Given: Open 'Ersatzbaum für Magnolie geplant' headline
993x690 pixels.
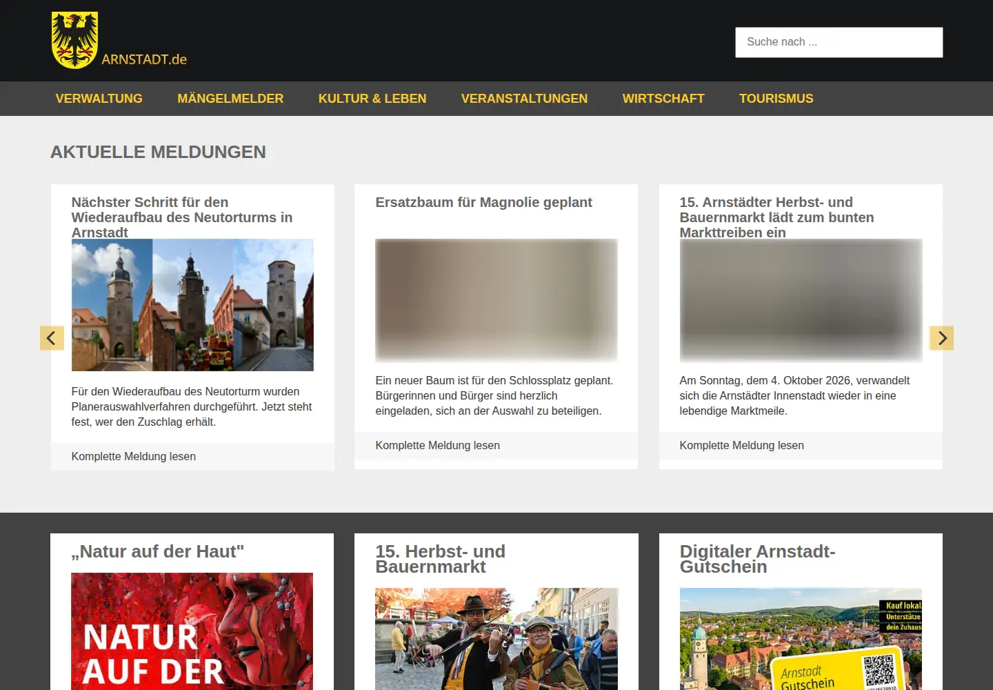Looking at the screenshot, I should click(x=483, y=202).
